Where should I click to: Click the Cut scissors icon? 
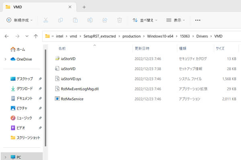[x=46, y=20]
